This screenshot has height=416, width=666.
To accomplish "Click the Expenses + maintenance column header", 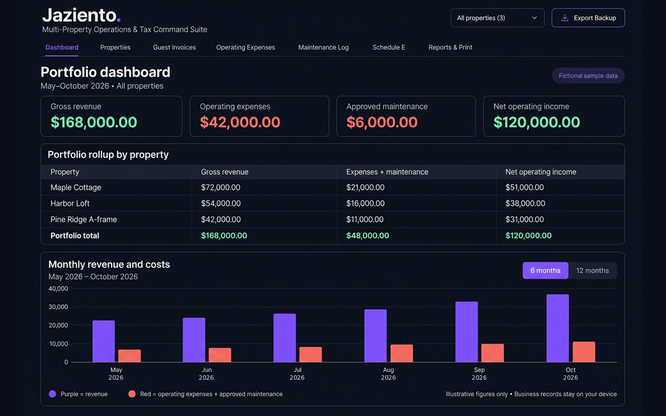I will [x=387, y=172].
